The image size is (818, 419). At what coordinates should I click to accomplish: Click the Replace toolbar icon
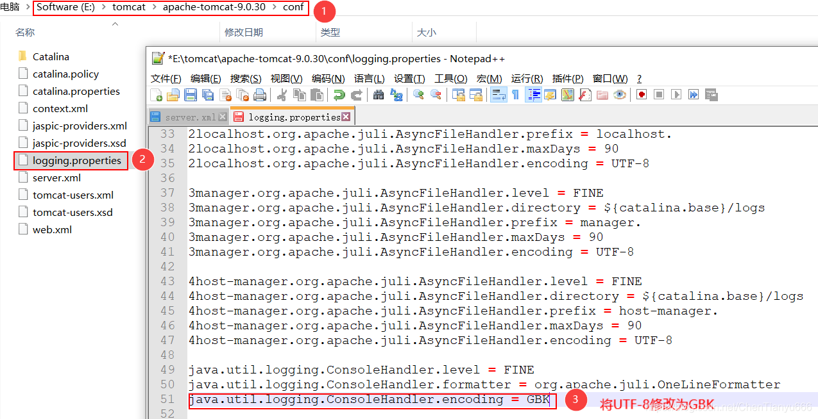395,95
